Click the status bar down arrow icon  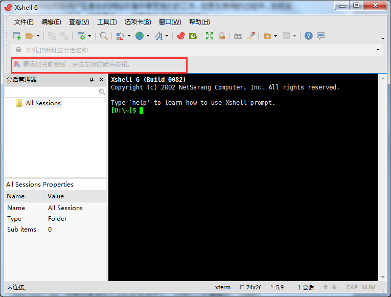334,287
